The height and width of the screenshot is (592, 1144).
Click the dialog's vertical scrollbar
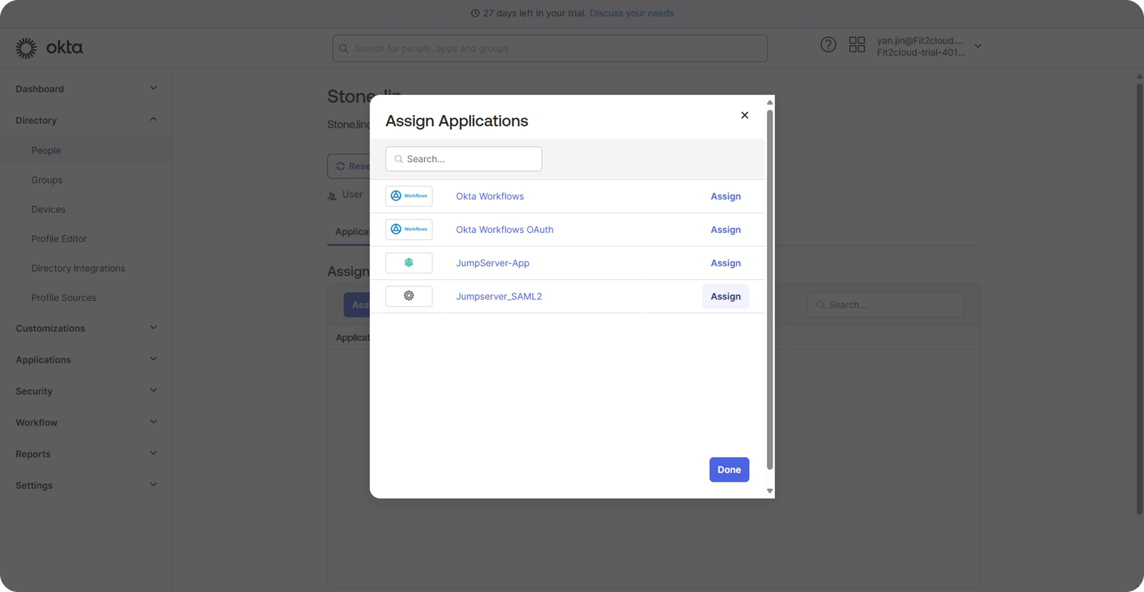[769, 289]
